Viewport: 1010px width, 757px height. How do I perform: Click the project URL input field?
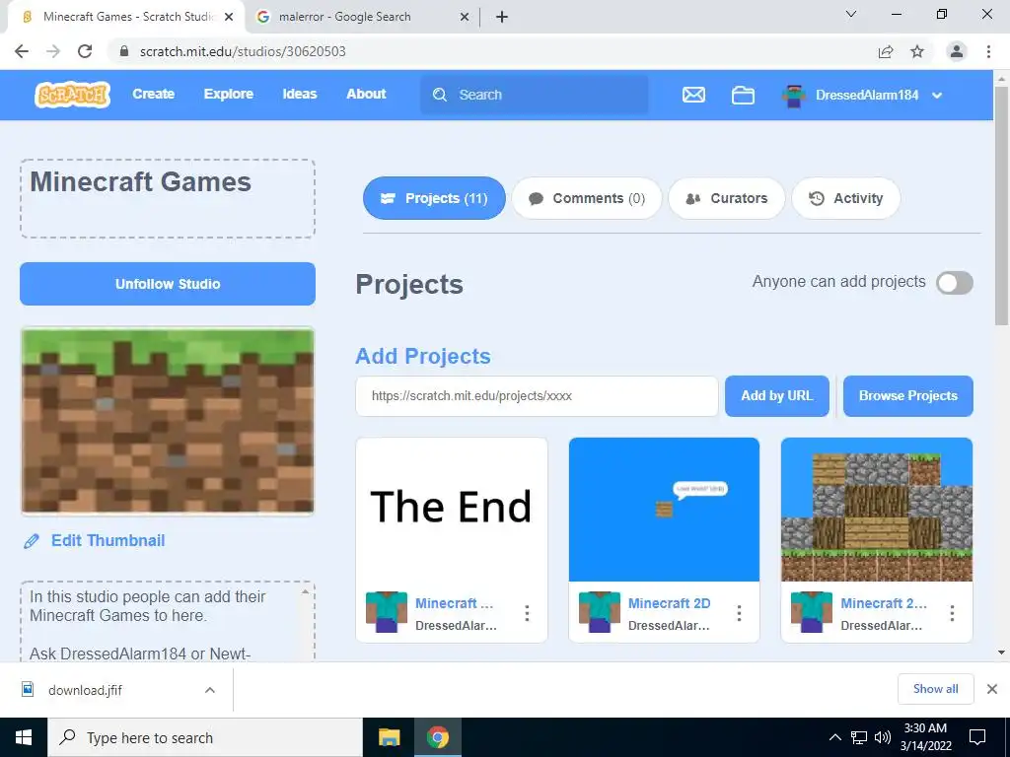(537, 396)
